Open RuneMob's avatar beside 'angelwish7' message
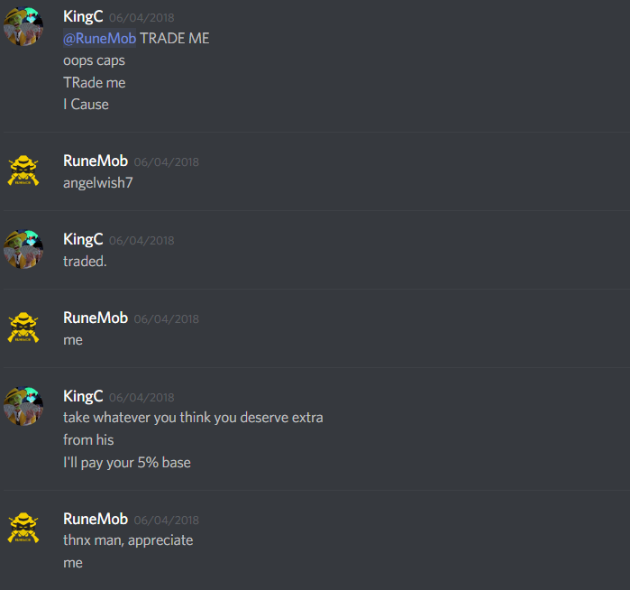This screenshot has height=590, width=630. coord(23,171)
